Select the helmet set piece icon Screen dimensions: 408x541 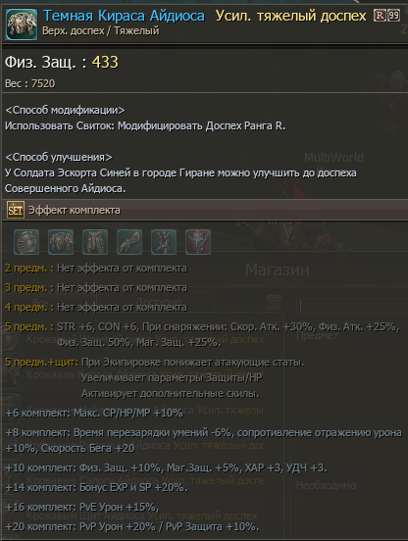click(26, 242)
